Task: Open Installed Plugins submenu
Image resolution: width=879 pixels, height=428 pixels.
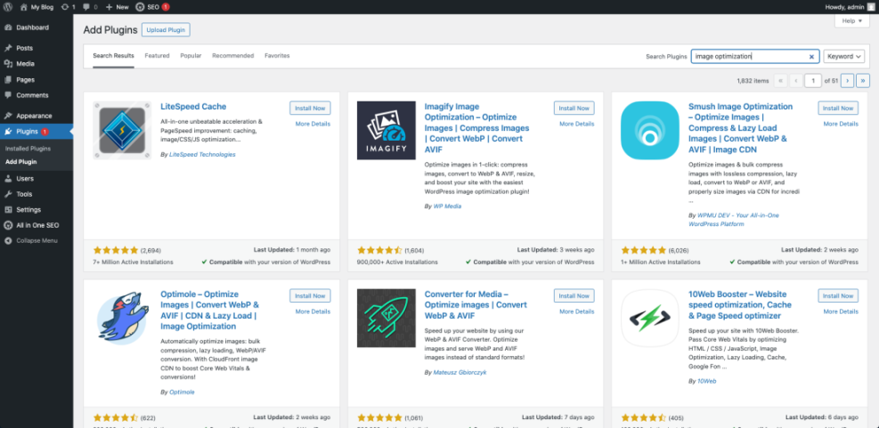Action: pos(28,149)
